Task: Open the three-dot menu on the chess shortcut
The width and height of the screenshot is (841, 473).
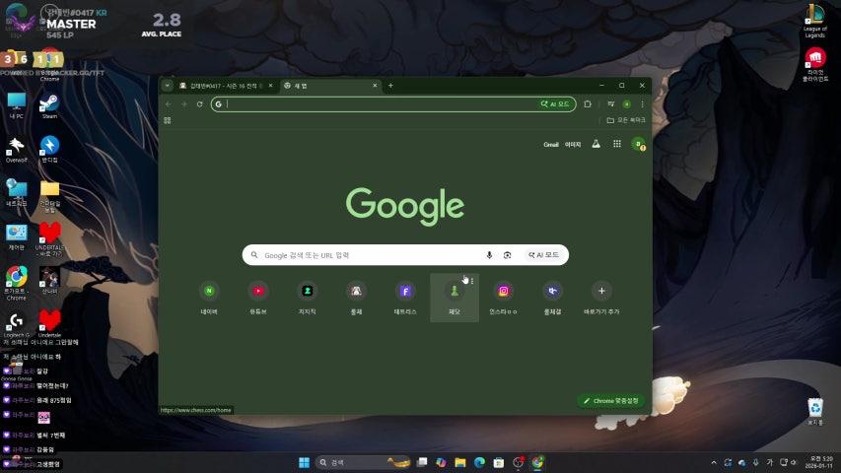Action: click(472, 281)
